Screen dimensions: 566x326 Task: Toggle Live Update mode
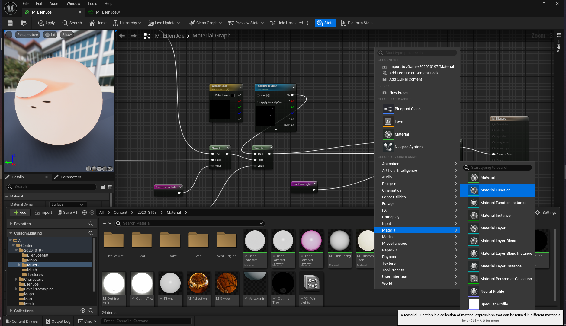point(163,23)
